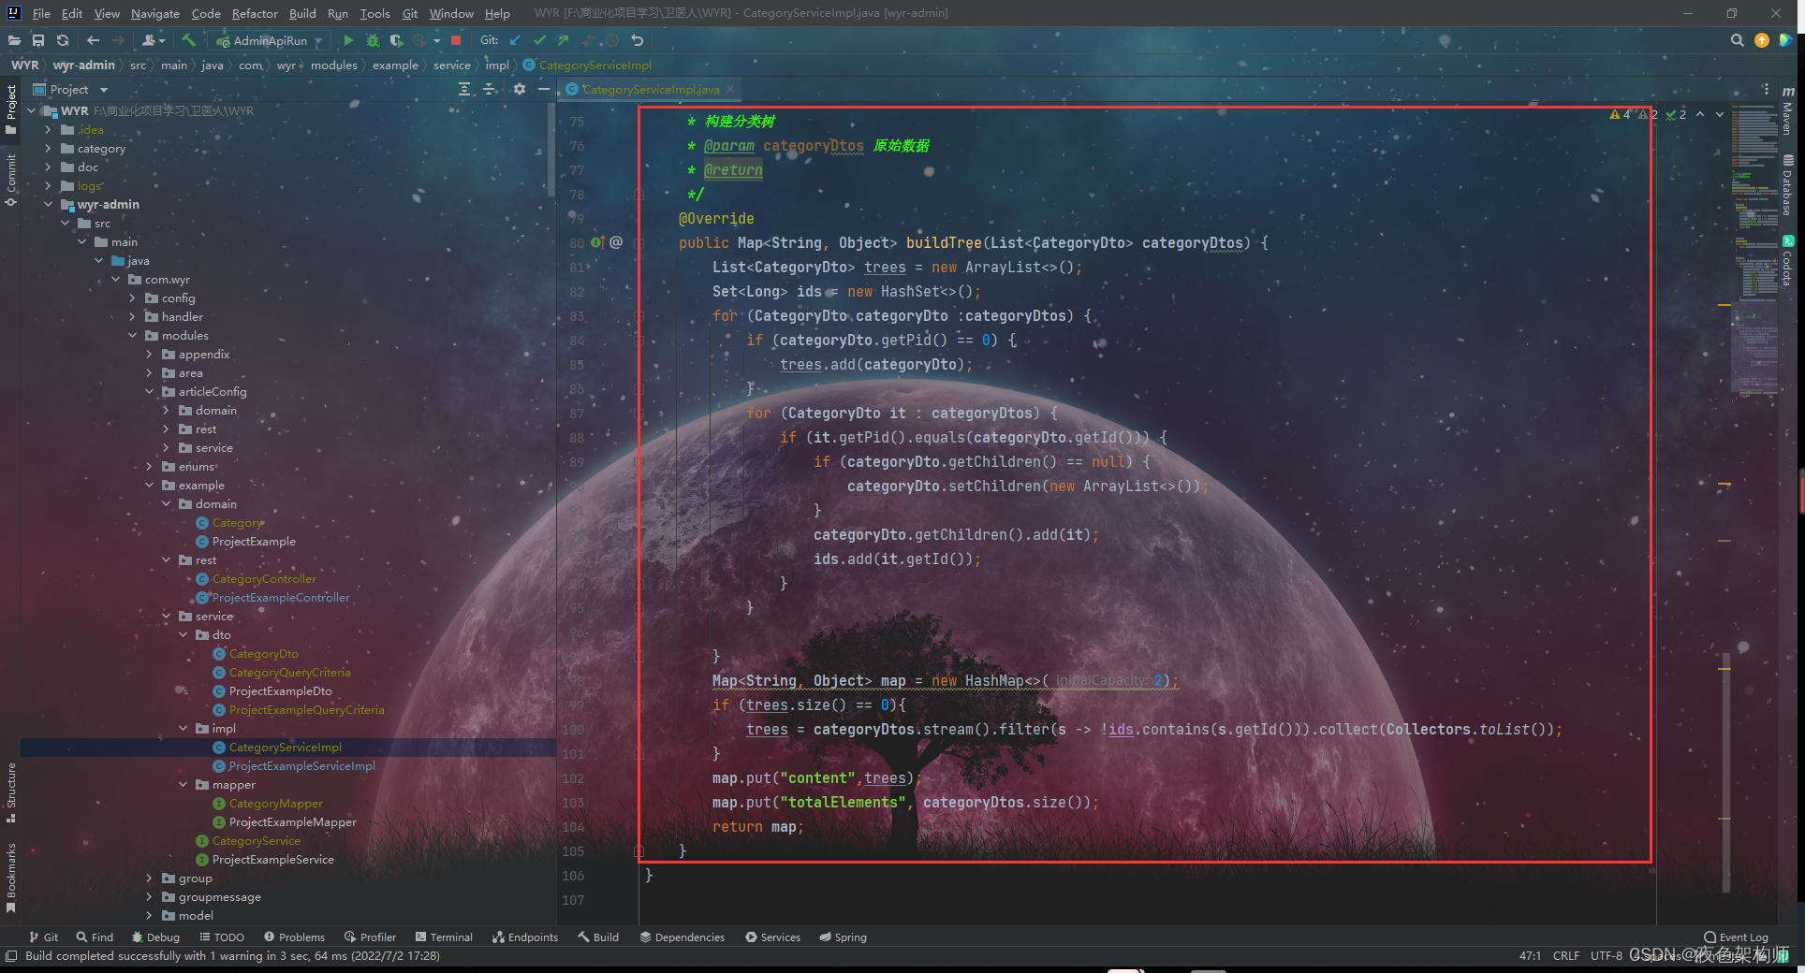Click the Reload/Synchronize icon

click(x=63, y=40)
